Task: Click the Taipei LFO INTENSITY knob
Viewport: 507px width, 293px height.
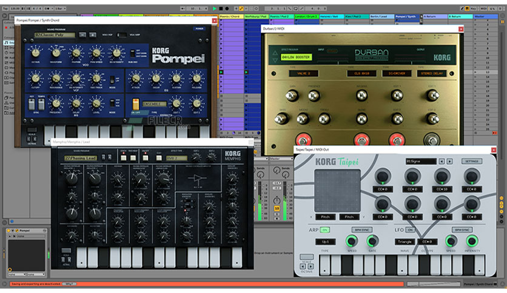Action: [472, 241]
